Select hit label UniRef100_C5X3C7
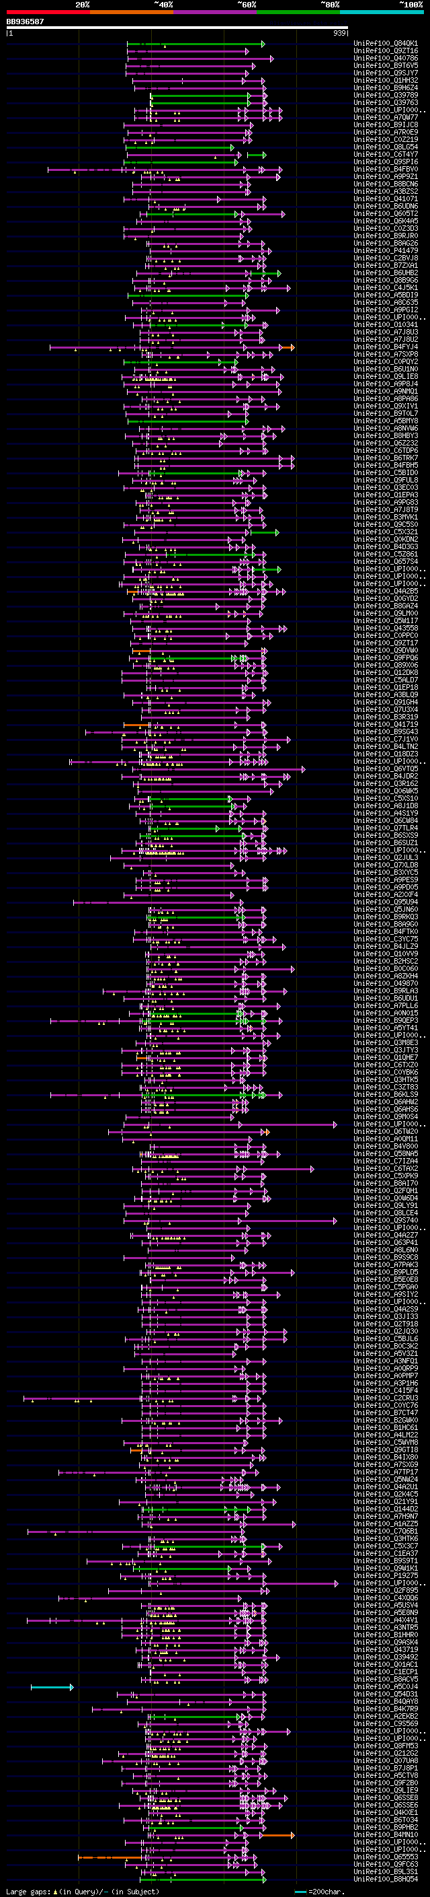 pos(386,1546)
